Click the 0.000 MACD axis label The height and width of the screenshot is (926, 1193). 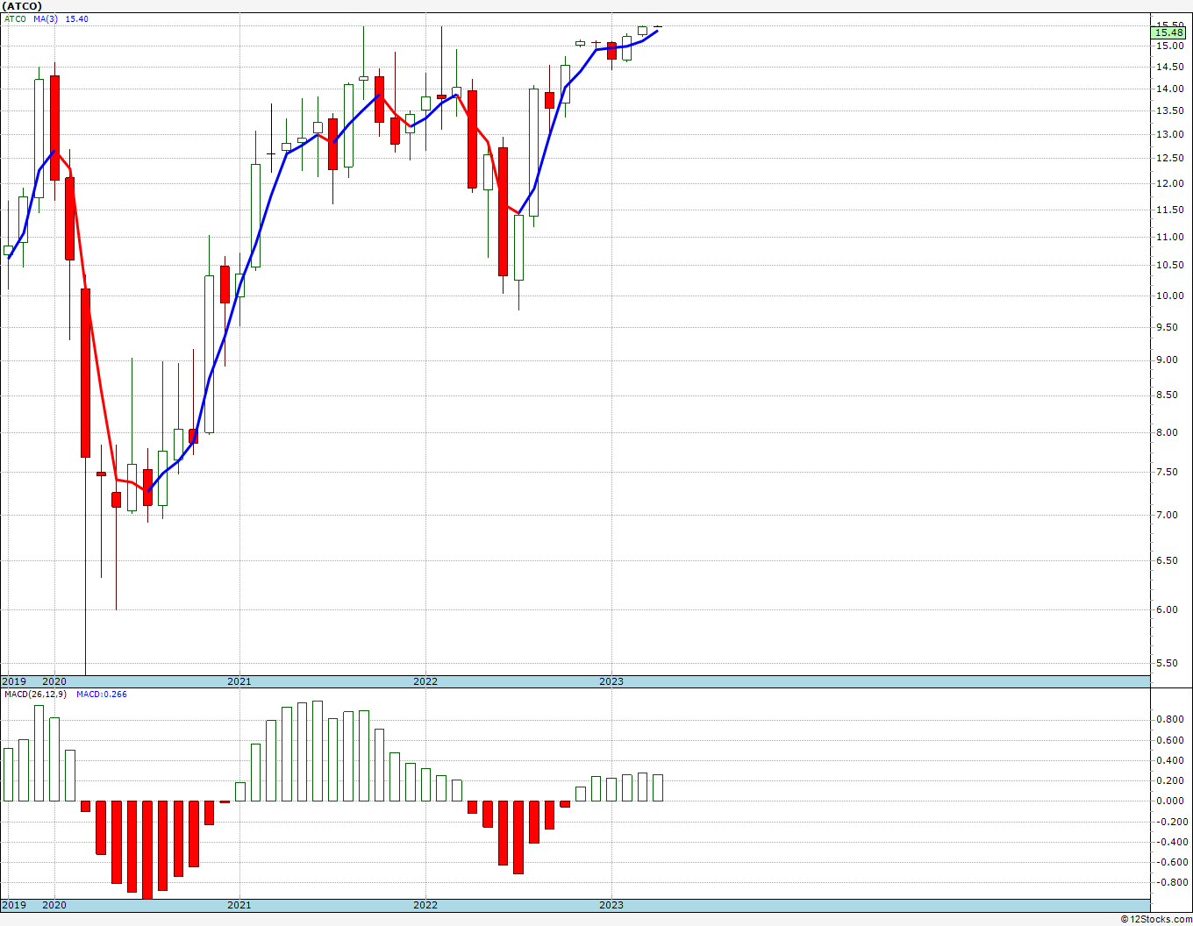pos(1171,801)
